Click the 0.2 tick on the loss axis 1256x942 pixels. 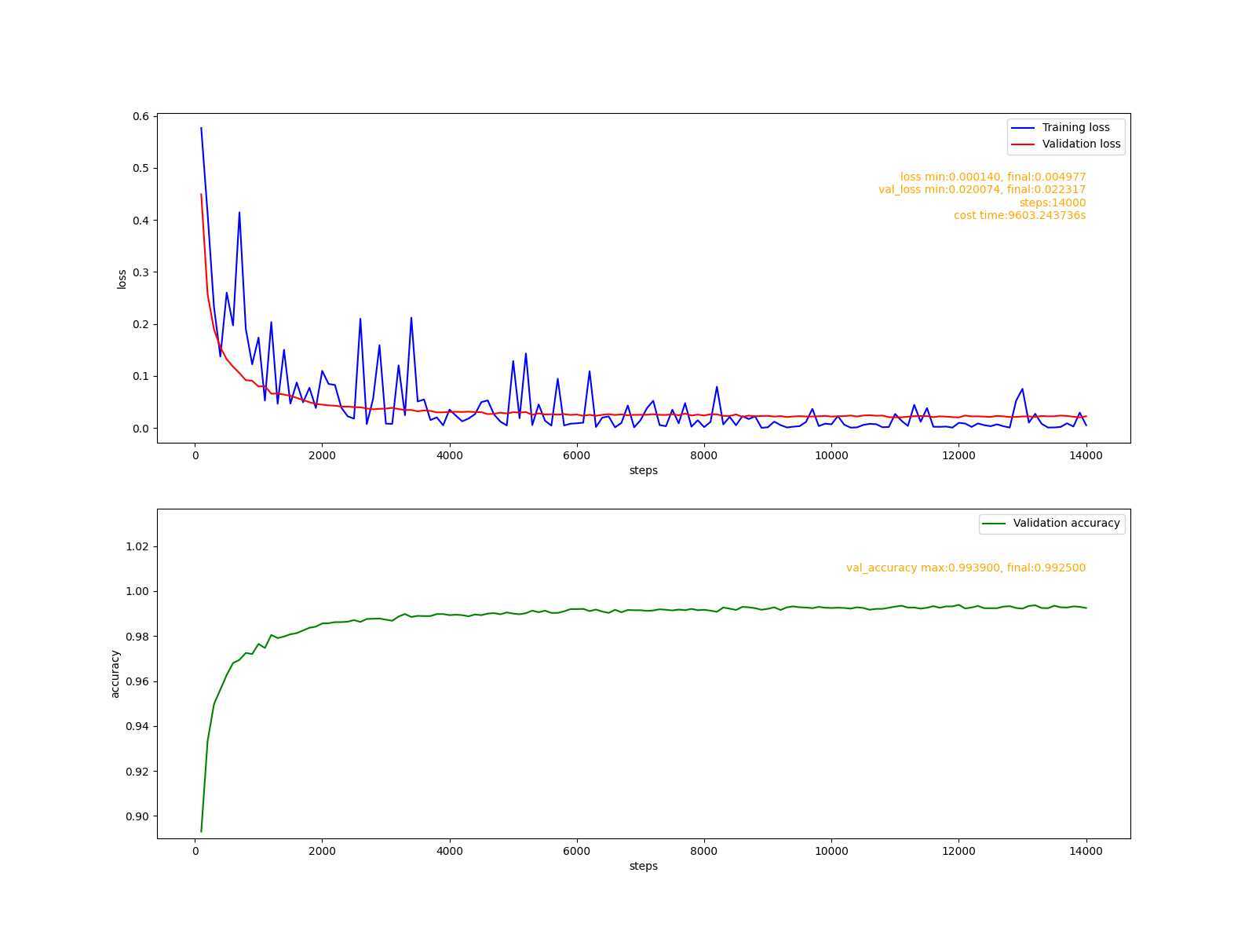141,324
